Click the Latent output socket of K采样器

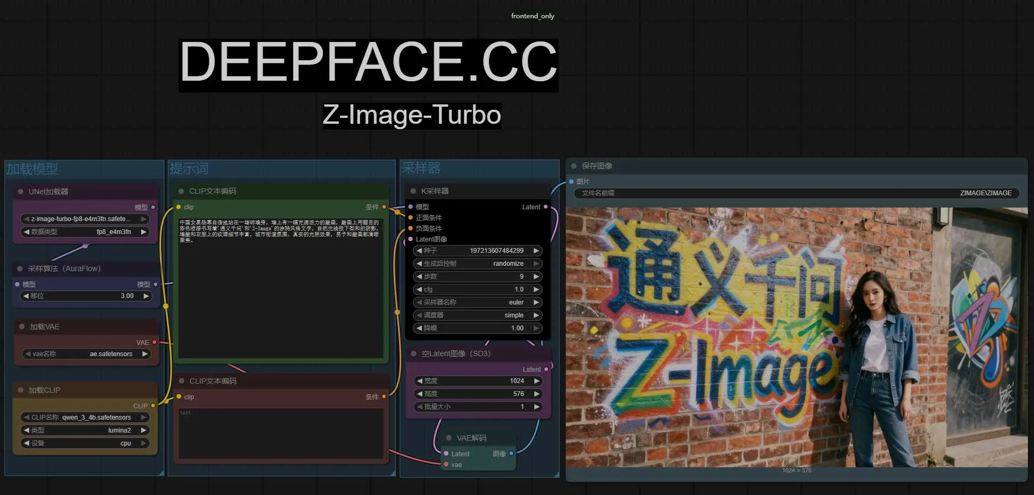546,207
